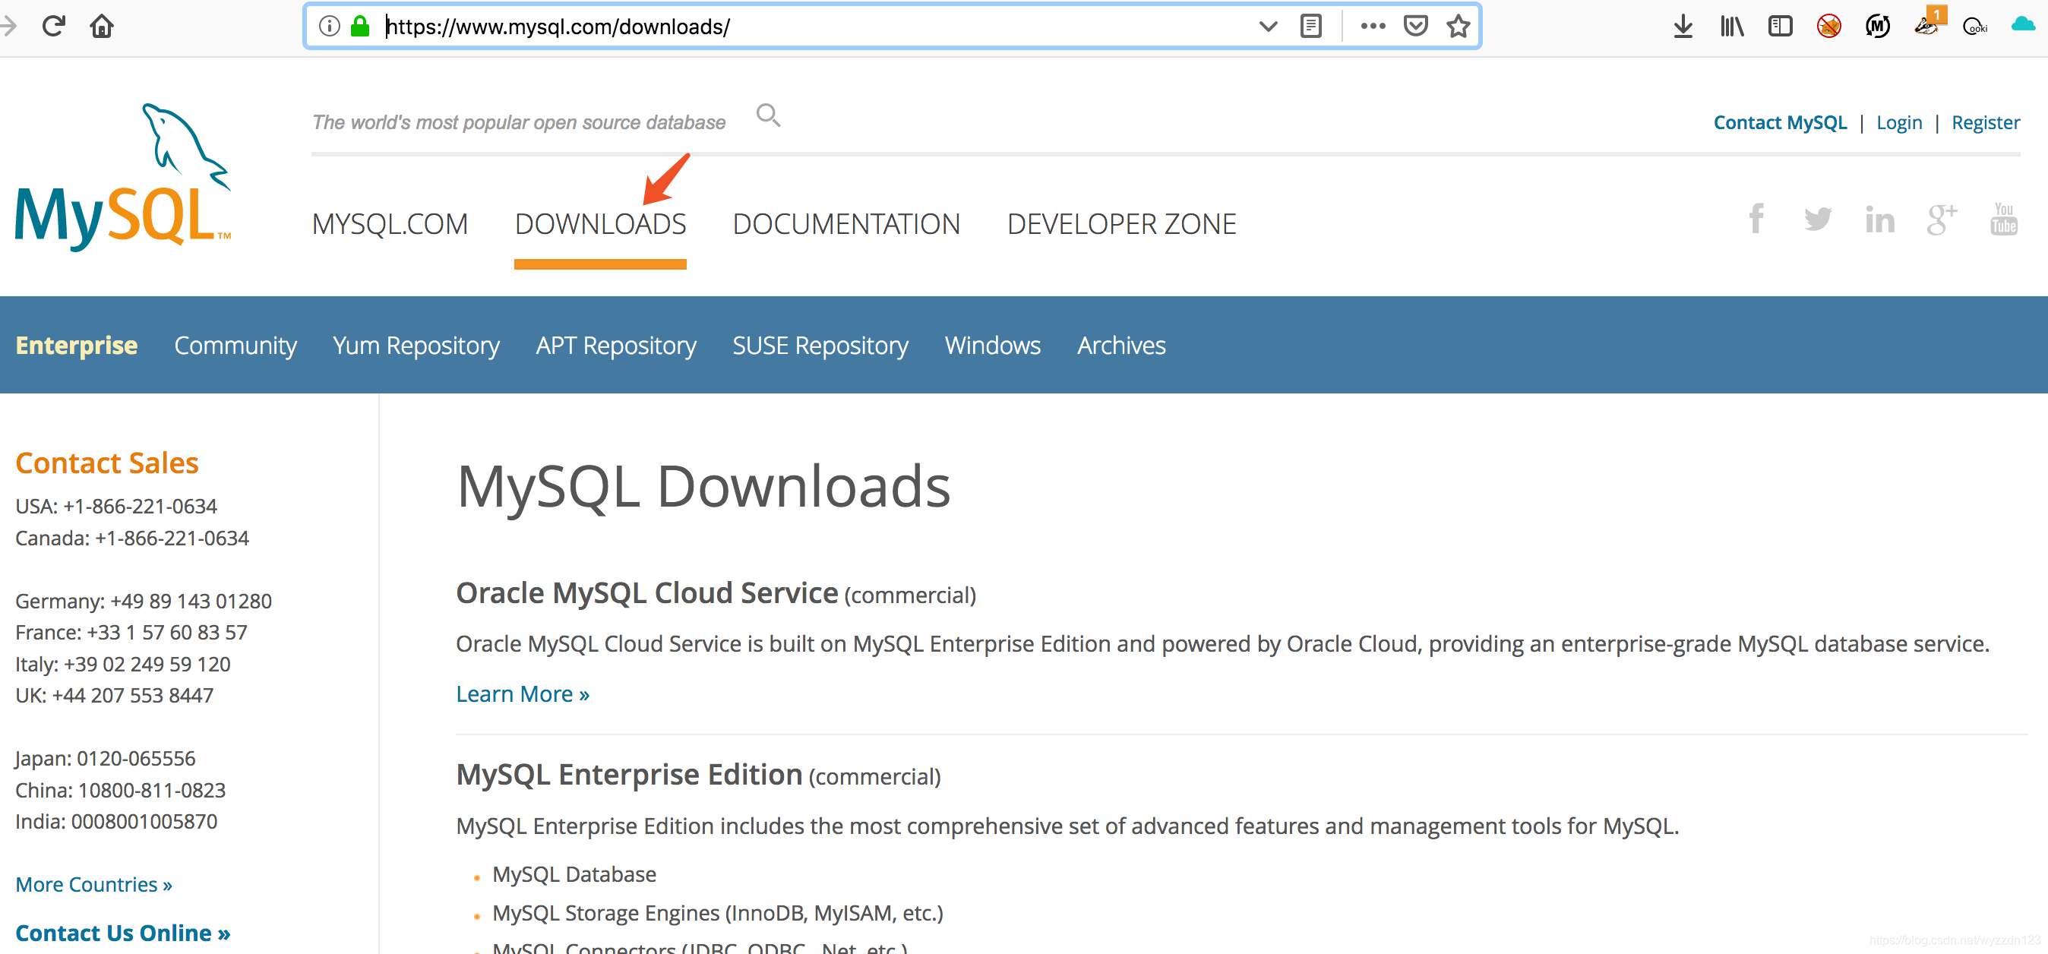
Task: Toggle the sidebar icon in the toolbar
Action: coord(1781,27)
